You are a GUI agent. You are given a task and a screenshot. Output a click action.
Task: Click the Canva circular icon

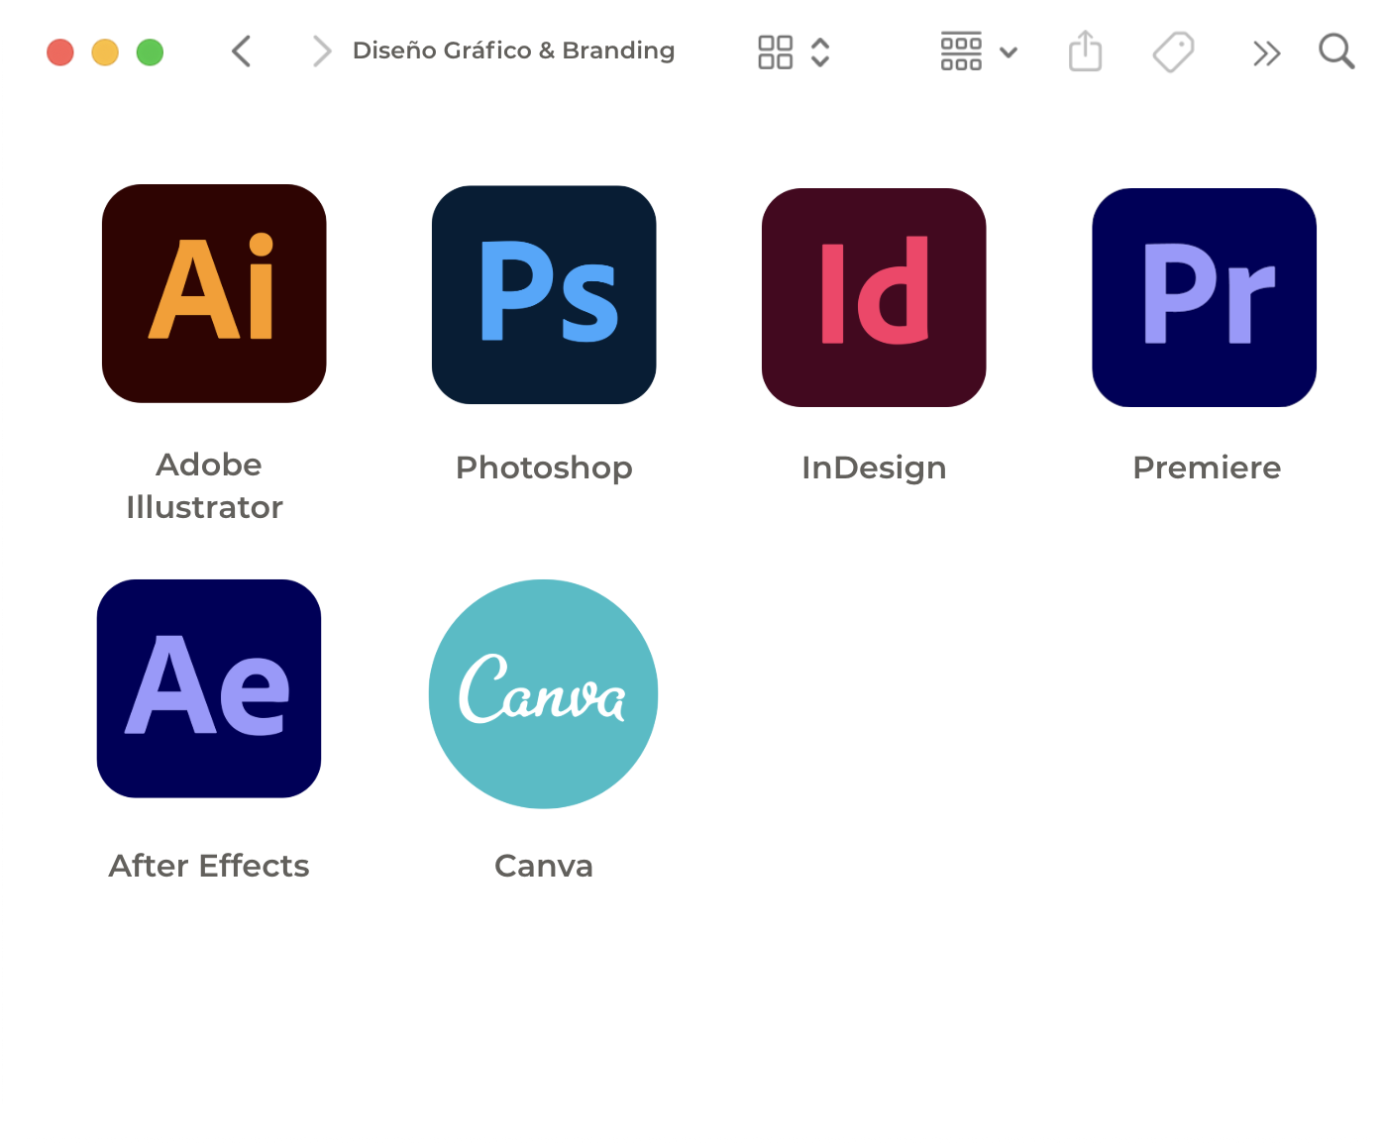[x=543, y=693]
